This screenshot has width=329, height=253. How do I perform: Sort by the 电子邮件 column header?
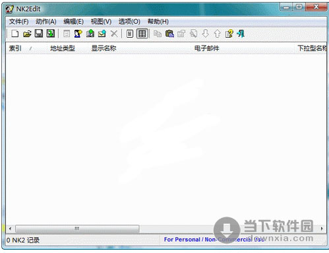[x=243, y=48]
